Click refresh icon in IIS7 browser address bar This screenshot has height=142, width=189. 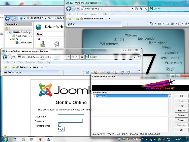(x=141, y=9)
